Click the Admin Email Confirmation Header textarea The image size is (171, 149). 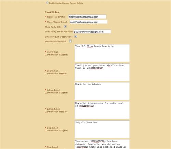pos(102,110)
